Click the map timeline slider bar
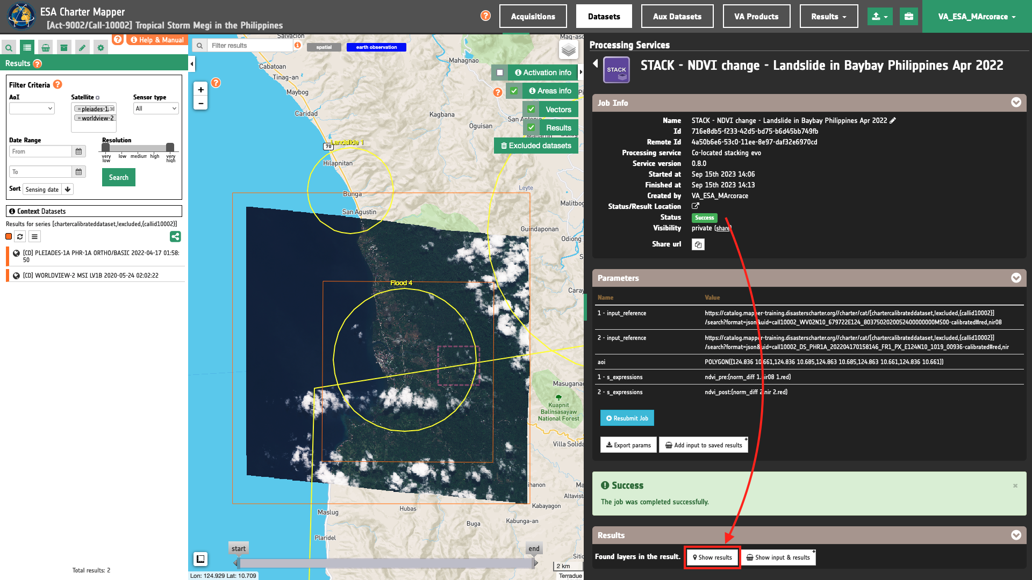Image resolution: width=1032 pixels, height=580 pixels. [x=386, y=563]
